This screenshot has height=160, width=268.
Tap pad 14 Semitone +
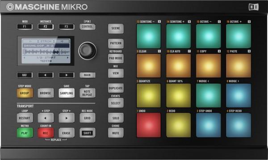click(178, 36)
